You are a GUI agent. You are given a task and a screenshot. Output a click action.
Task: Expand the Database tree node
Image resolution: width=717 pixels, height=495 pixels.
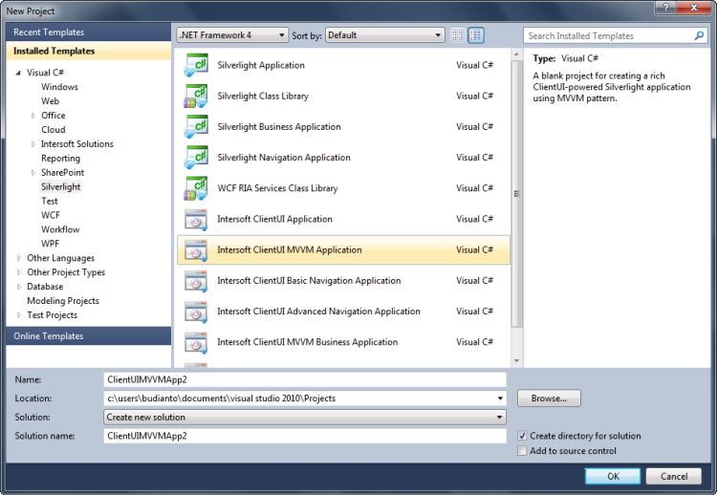click(19, 287)
